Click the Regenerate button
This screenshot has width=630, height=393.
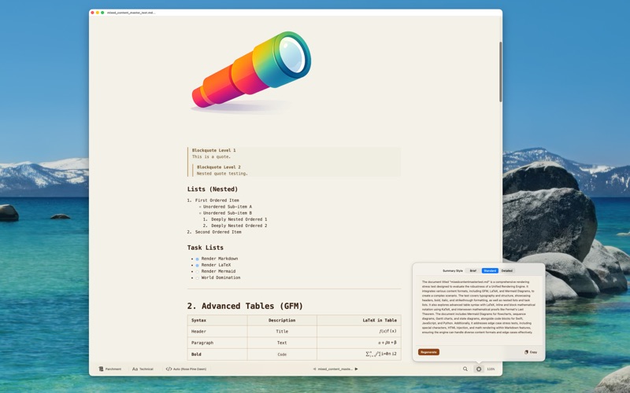[x=428, y=352]
